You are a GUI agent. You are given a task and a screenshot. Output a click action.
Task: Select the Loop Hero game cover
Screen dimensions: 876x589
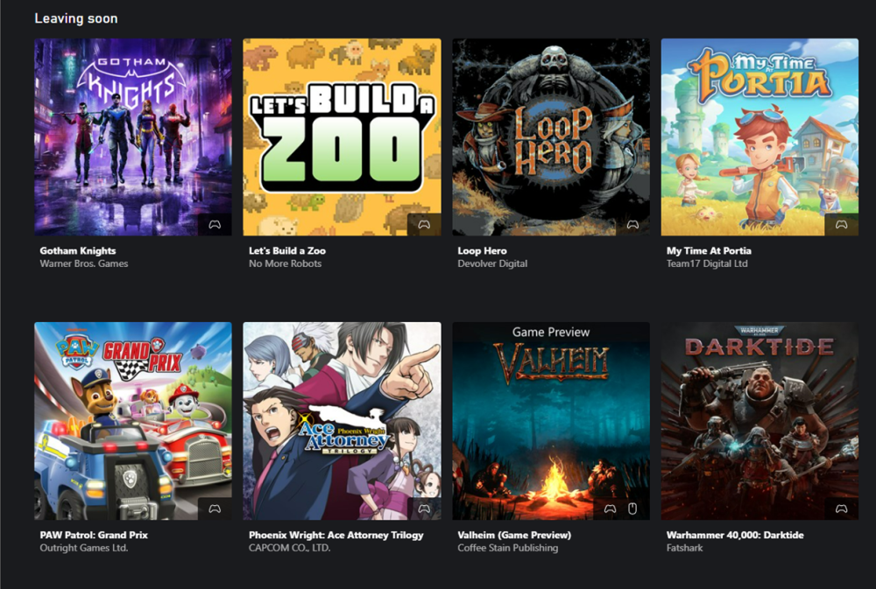click(x=551, y=137)
